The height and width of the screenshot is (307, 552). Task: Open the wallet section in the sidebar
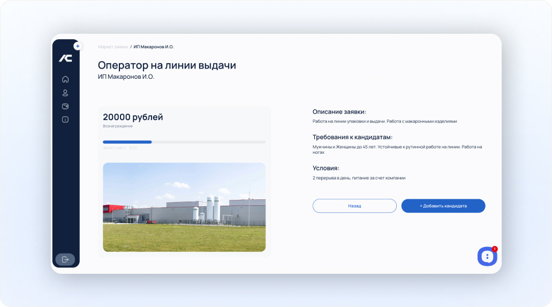[x=65, y=106]
